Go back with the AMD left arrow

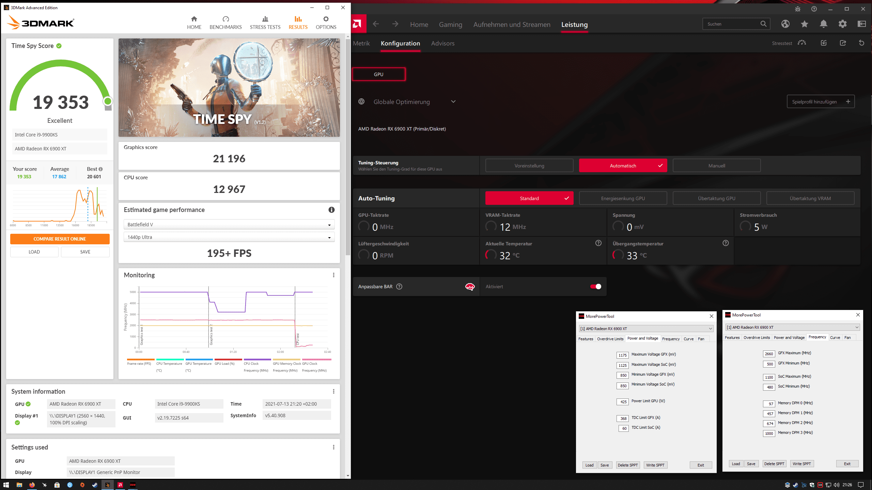(x=376, y=24)
